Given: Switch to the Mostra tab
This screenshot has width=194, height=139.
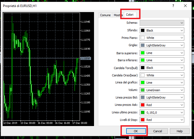Looking at the screenshot, I should pyautogui.click(x=118, y=15).
